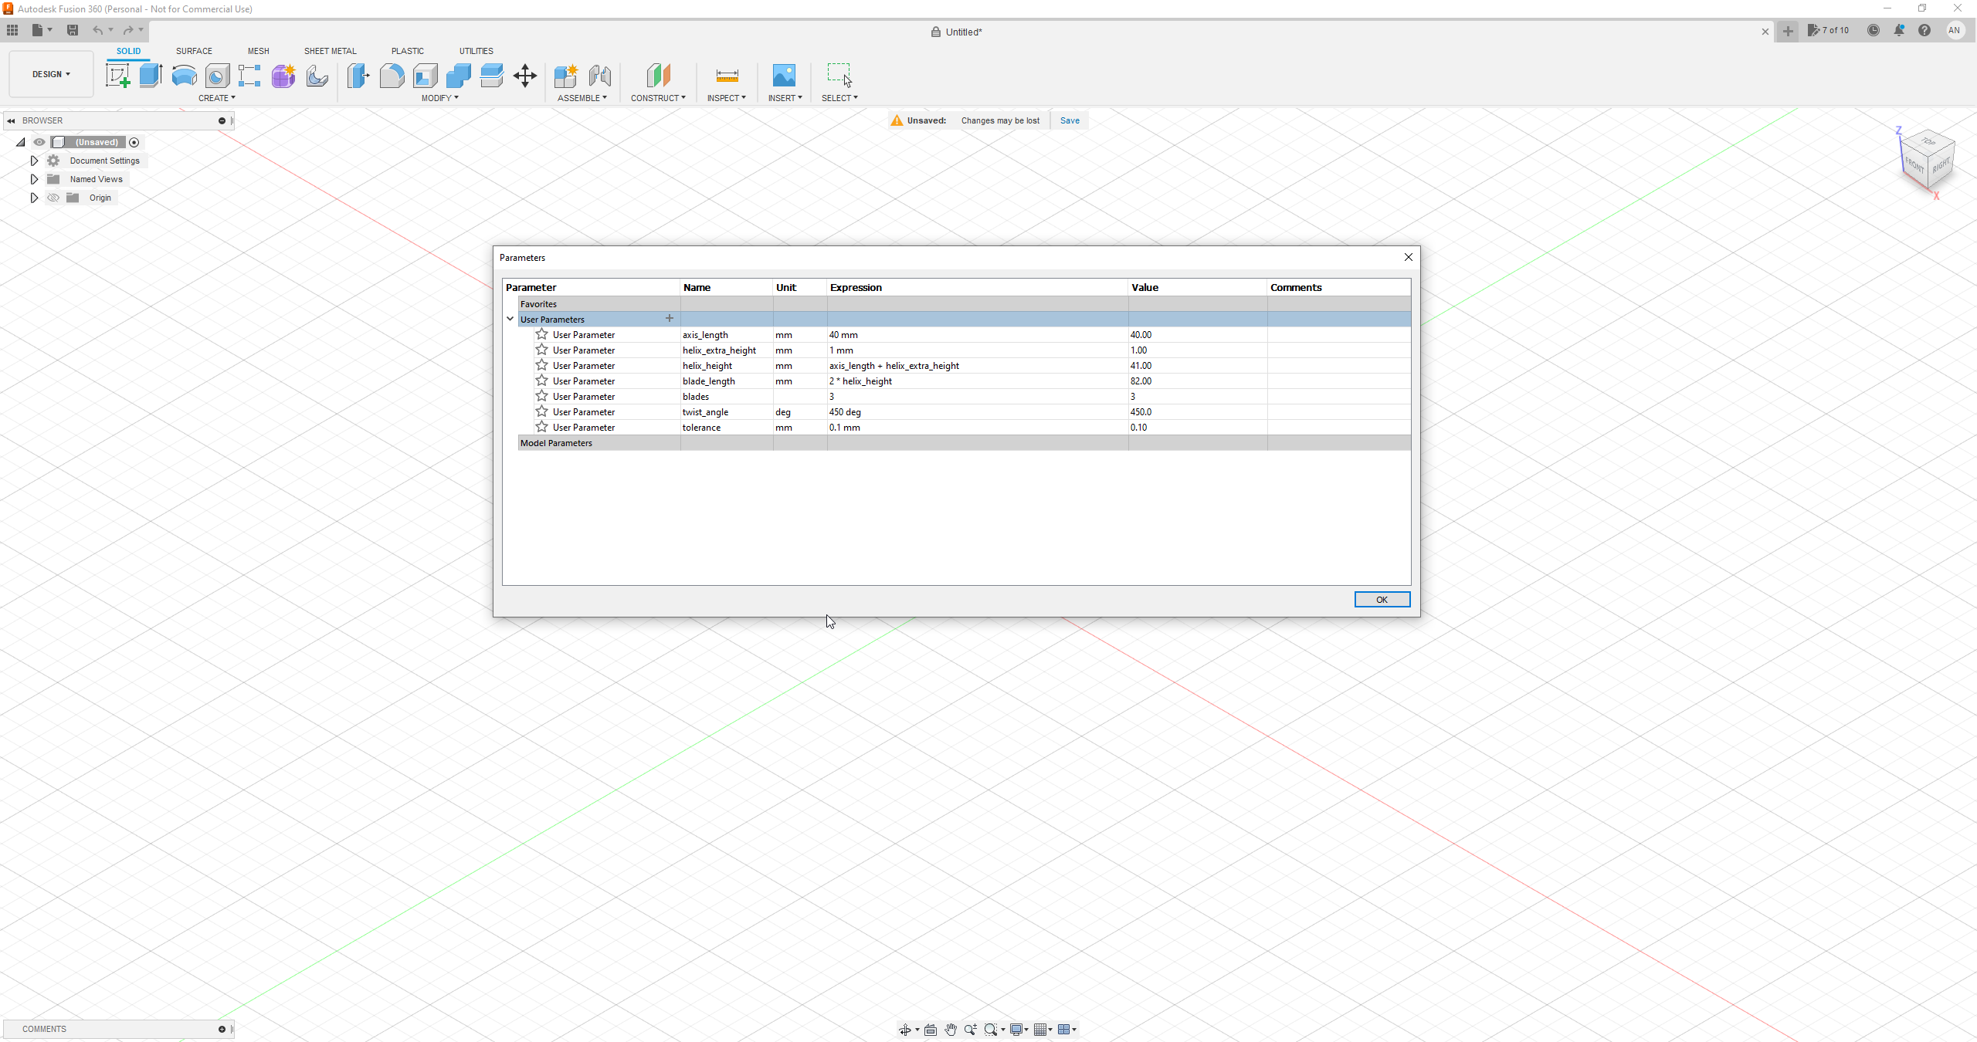Open the Modify menu in ribbon
This screenshot has width=1977, height=1042.
click(x=442, y=98)
